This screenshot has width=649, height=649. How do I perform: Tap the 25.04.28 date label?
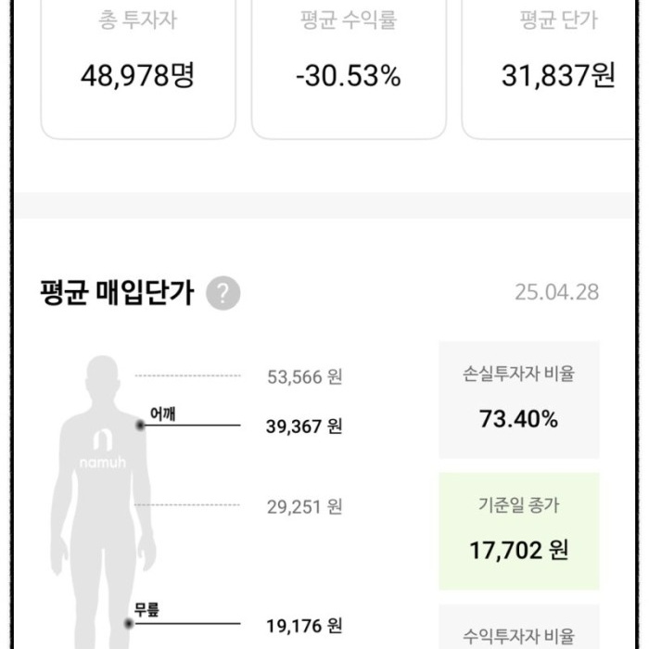coord(556,293)
